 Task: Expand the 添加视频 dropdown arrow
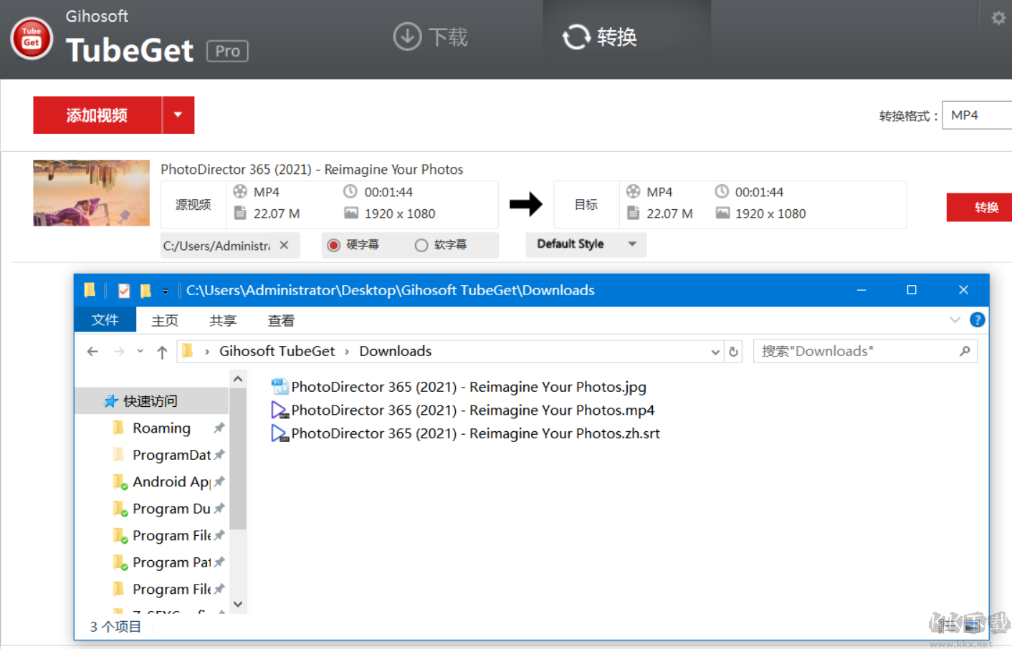click(x=178, y=115)
